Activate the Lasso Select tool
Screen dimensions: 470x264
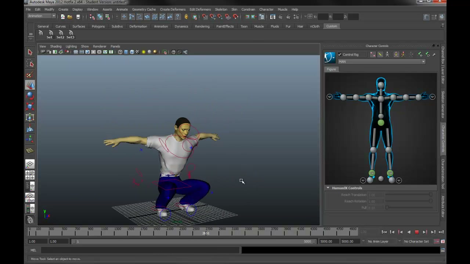pos(30,64)
